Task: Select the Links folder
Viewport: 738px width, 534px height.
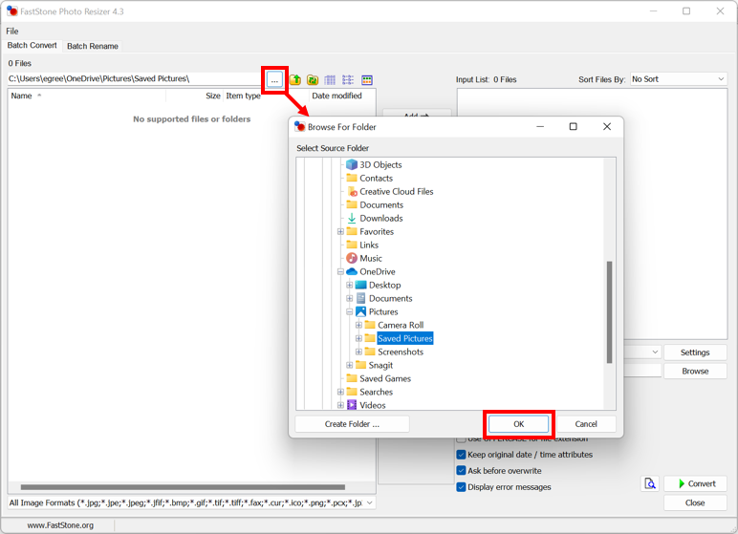Action: [369, 246]
